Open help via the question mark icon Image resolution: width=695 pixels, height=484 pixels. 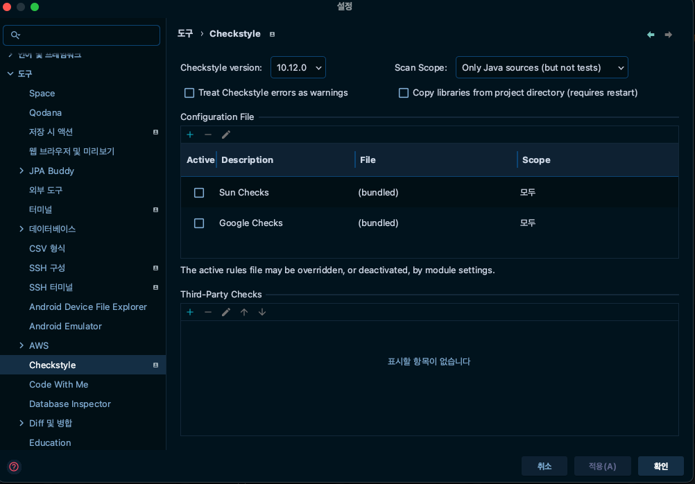(x=14, y=466)
